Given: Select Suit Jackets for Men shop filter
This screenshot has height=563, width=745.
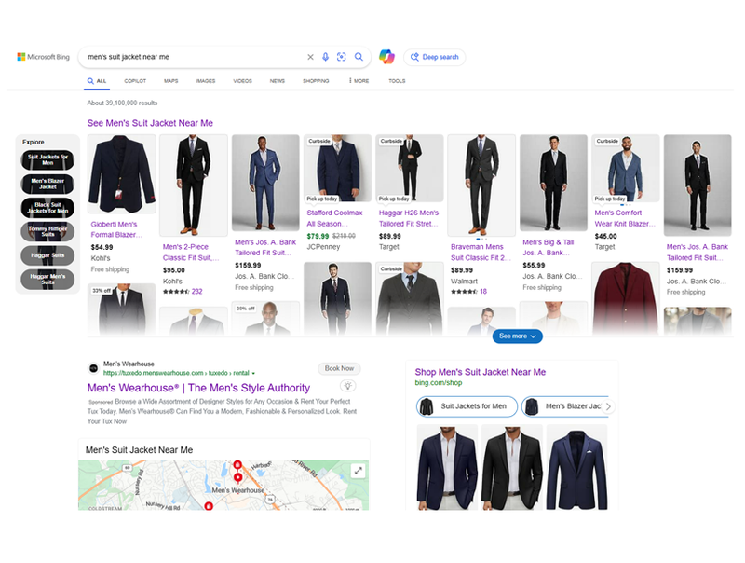Looking at the screenshot, I should point(467,406).
